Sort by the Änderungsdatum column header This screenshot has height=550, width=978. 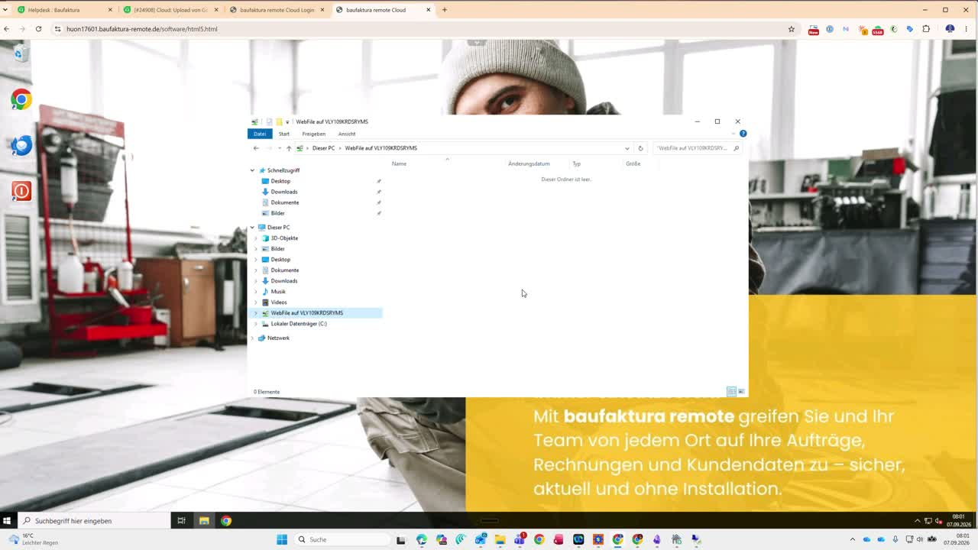[x=529, y=163]
